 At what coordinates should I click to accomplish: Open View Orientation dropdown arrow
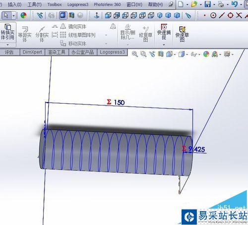(175, 55)
